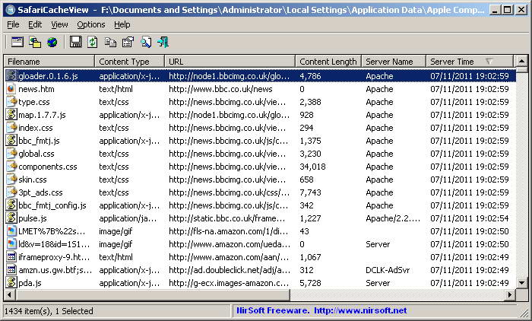This screenshot has width=532, height=321.
Task: Open selected URL with the globe icon
Action: pyautogui.click(x=52, y=42)
